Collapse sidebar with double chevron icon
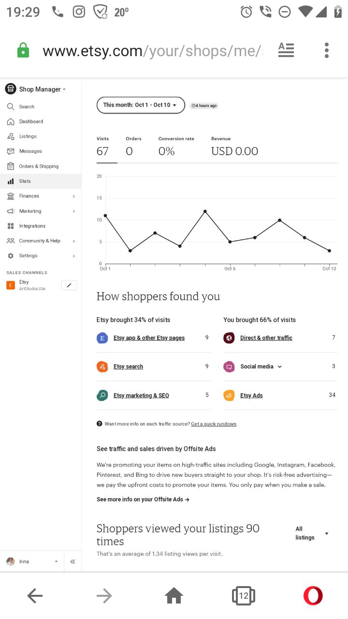Image resolution: width=348 pixels, height=619 pixels. 72,561
